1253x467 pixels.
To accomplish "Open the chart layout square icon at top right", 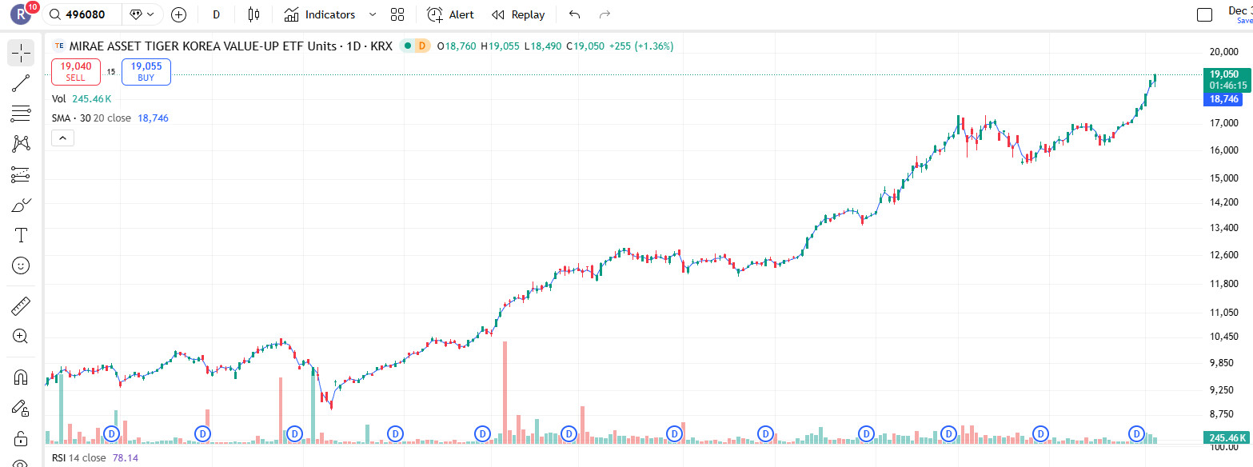I will 1204,14.
